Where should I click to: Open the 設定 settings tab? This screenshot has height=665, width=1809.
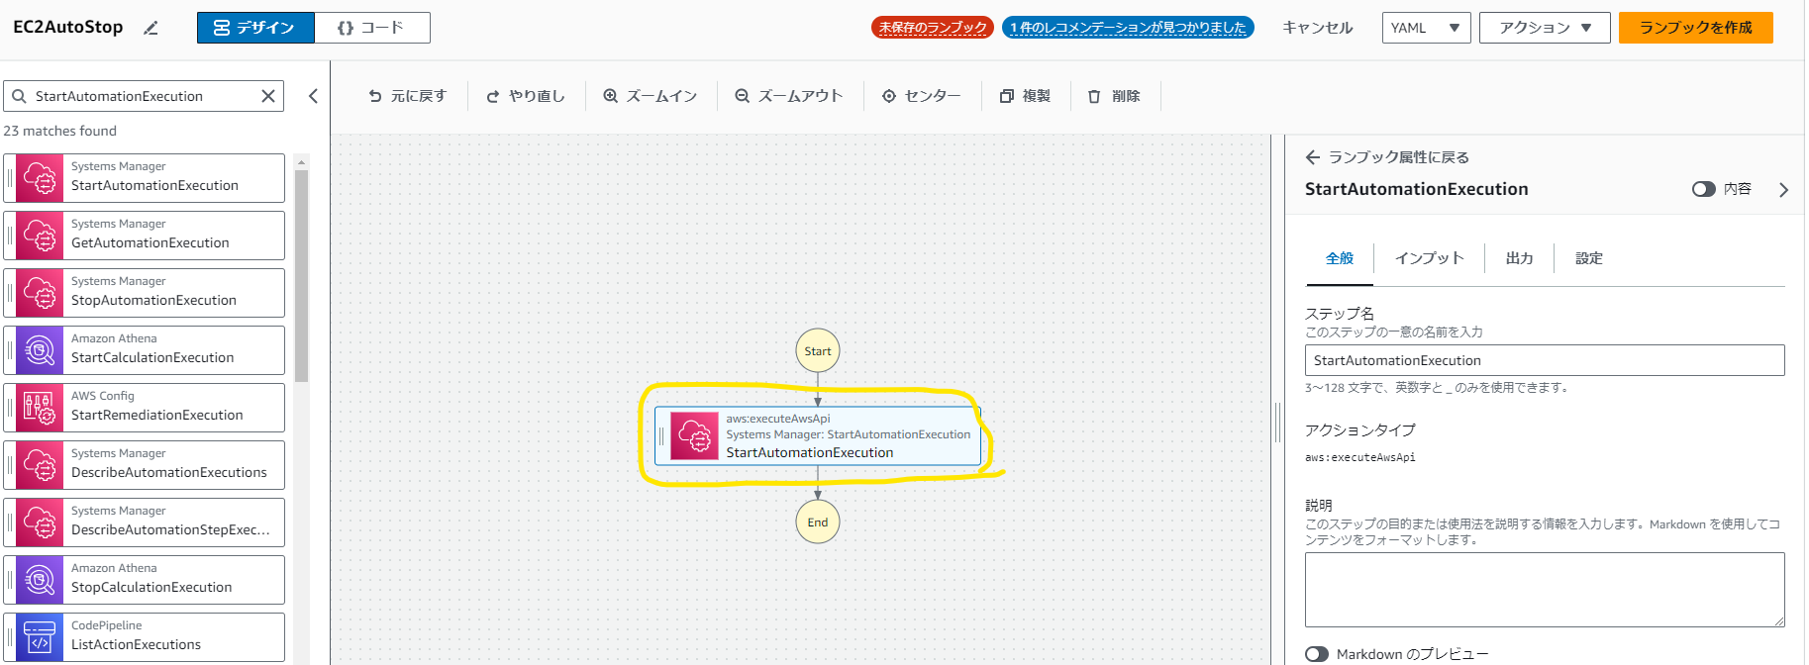point(1588,258)
